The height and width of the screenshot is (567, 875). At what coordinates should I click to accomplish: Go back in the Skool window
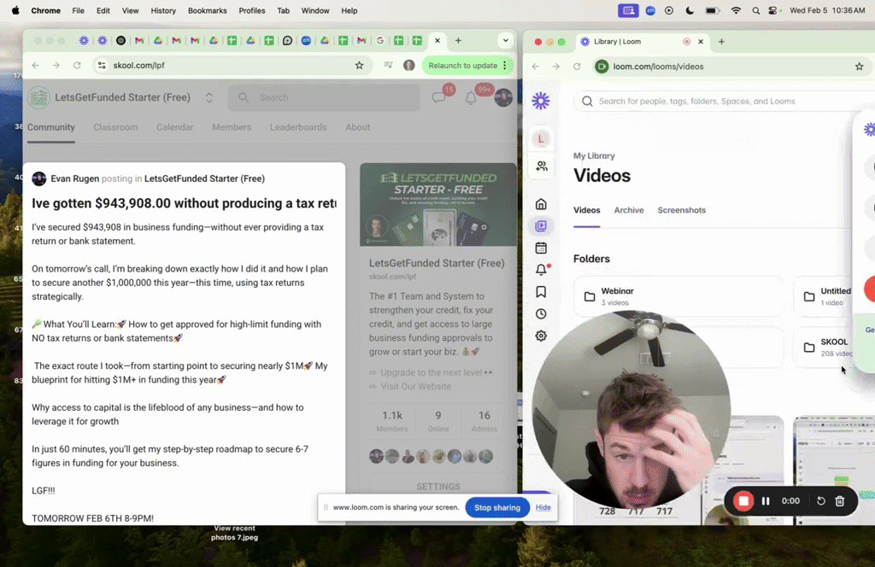pyautogui.click(x=36, y=65)
